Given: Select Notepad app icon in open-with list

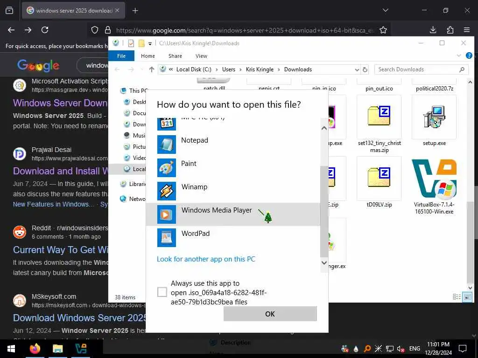Looking at the screenshot, I should (x=167, y=145).
